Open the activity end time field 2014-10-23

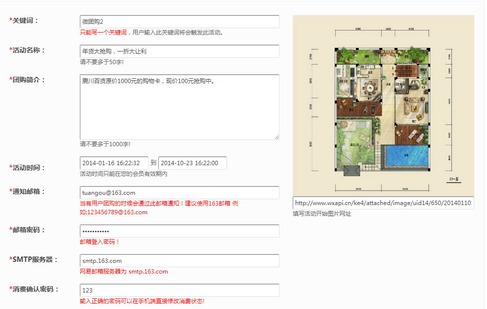point(192,163)
